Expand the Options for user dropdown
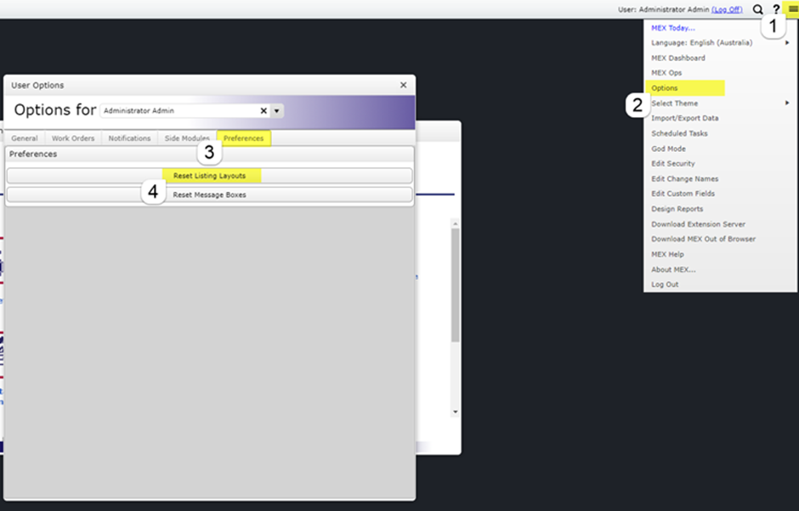The height and width of the screenshot is (511, 799). point(277,110)
